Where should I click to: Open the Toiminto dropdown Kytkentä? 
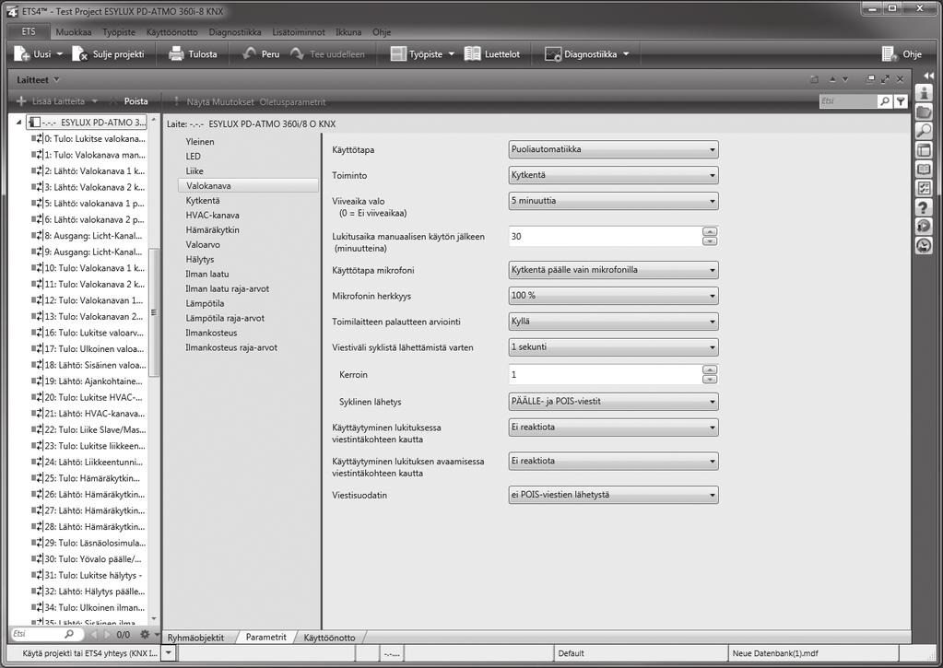click(613, 176)
